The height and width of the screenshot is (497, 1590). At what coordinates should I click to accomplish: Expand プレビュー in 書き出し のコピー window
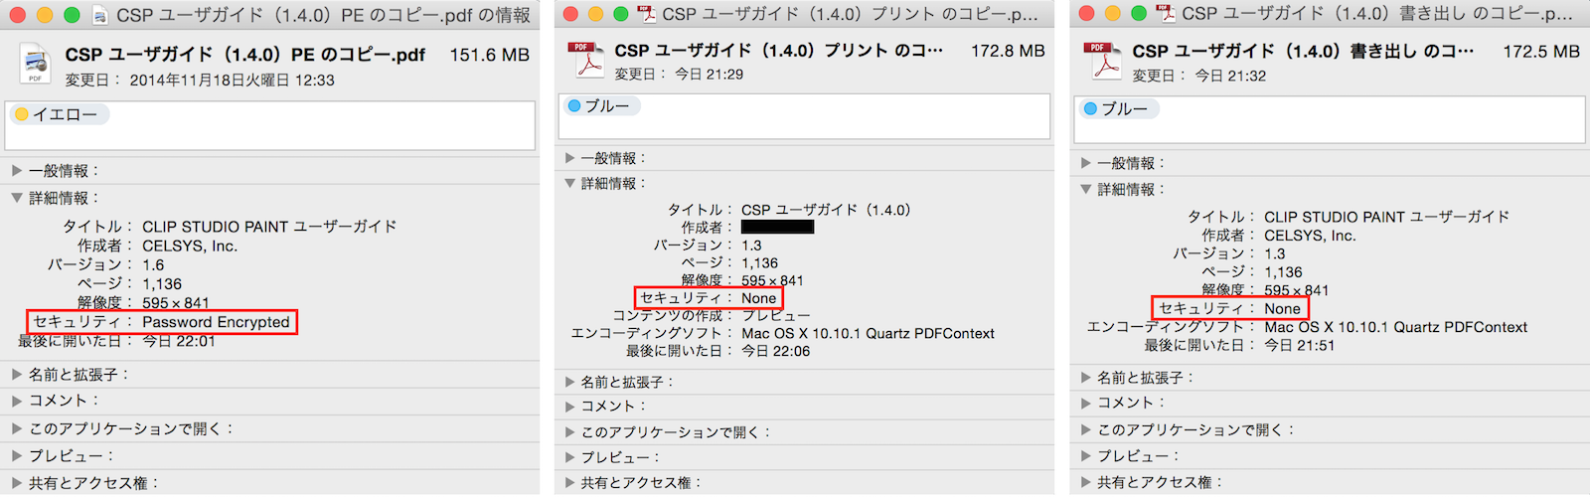[1086, 456]
